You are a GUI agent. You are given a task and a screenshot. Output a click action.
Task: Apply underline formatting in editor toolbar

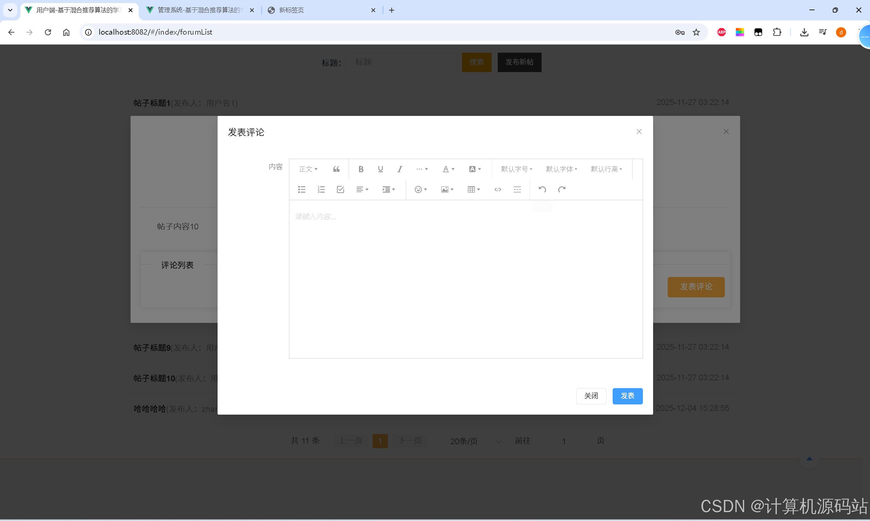click(380, 169)
